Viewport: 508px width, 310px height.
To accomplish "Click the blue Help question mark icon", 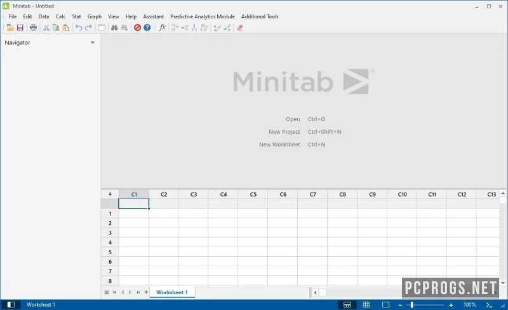I will click(x=147, y=28).
